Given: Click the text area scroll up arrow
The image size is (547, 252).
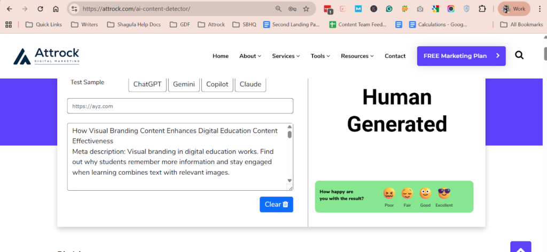Looking at the screenshot, I should click(290, 127).
